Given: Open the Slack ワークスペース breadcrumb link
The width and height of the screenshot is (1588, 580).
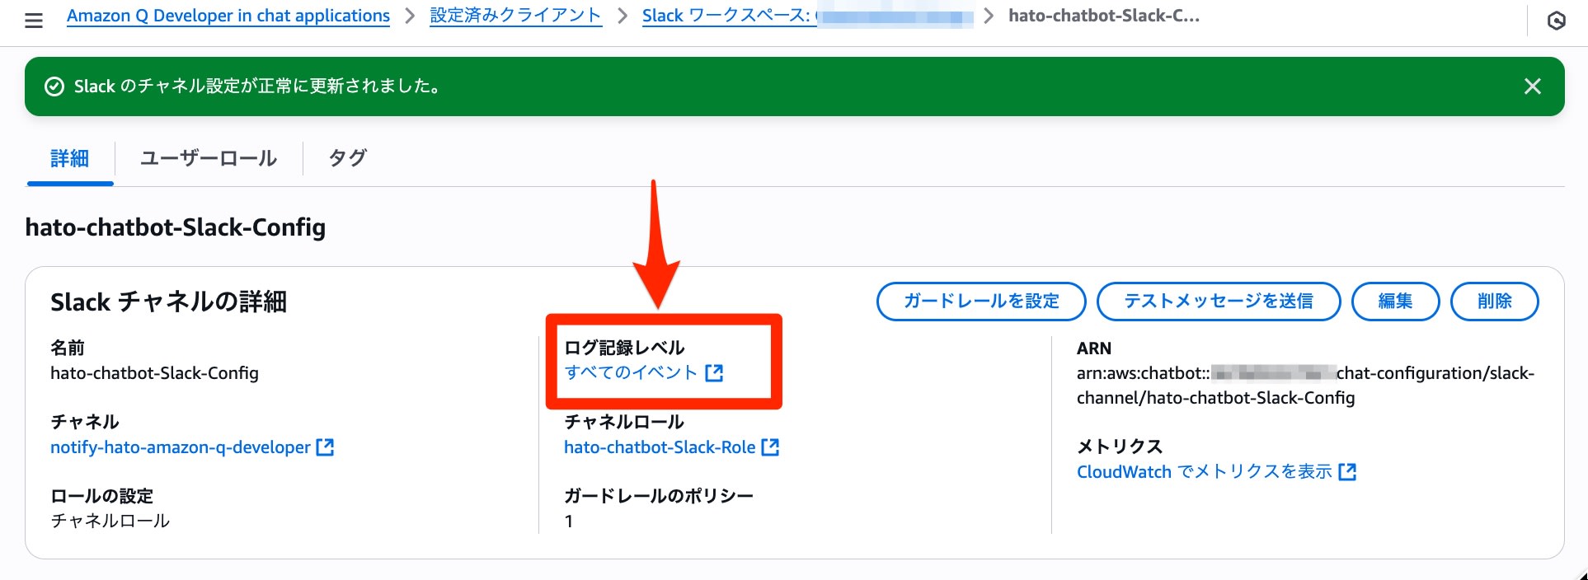Looking at the screenshot, I should point(808,16).
